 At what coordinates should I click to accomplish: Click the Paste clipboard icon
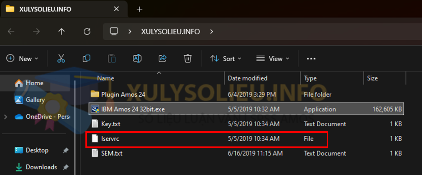112,58
